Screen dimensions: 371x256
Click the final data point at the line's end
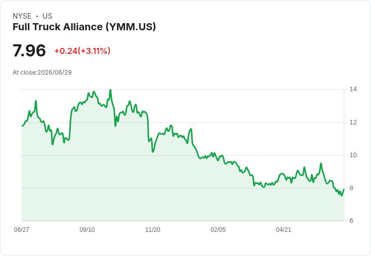tap(344, 189)
